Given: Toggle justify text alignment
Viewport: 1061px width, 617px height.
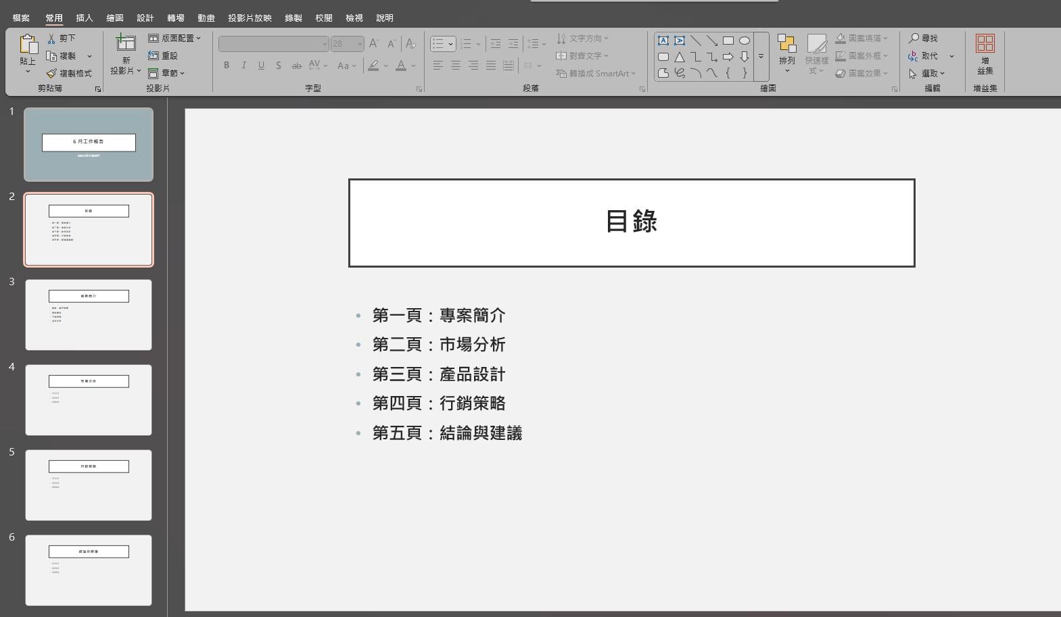Looking at the screenshot, I should click(491, 66).
